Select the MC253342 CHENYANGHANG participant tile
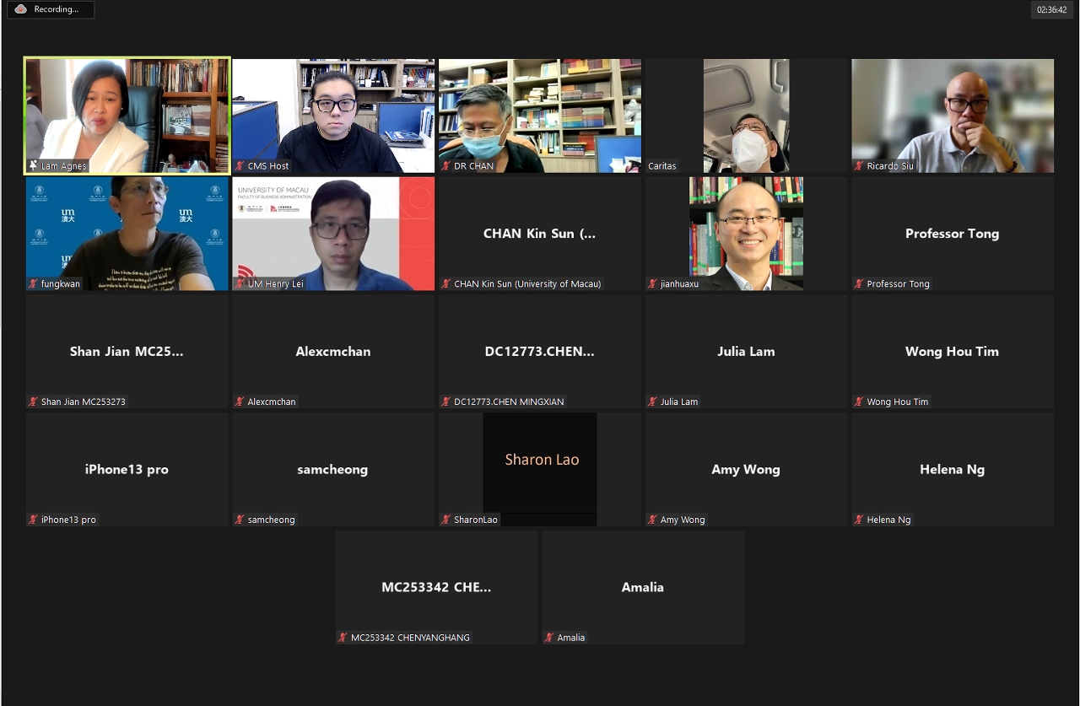The height and width of the screenshot is (706, 1080). [437, 587]
